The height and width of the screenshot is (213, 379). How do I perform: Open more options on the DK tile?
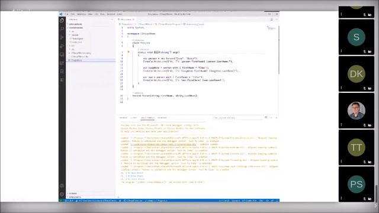(x=341, y=88)
